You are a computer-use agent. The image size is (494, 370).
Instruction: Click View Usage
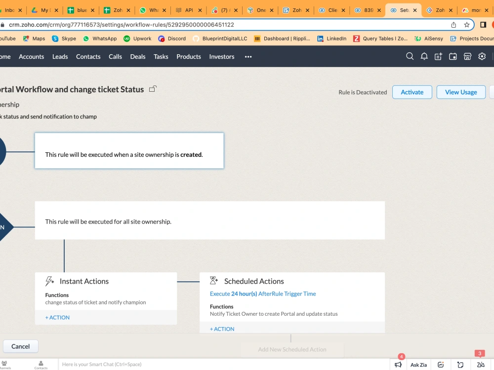coord(460,92)
